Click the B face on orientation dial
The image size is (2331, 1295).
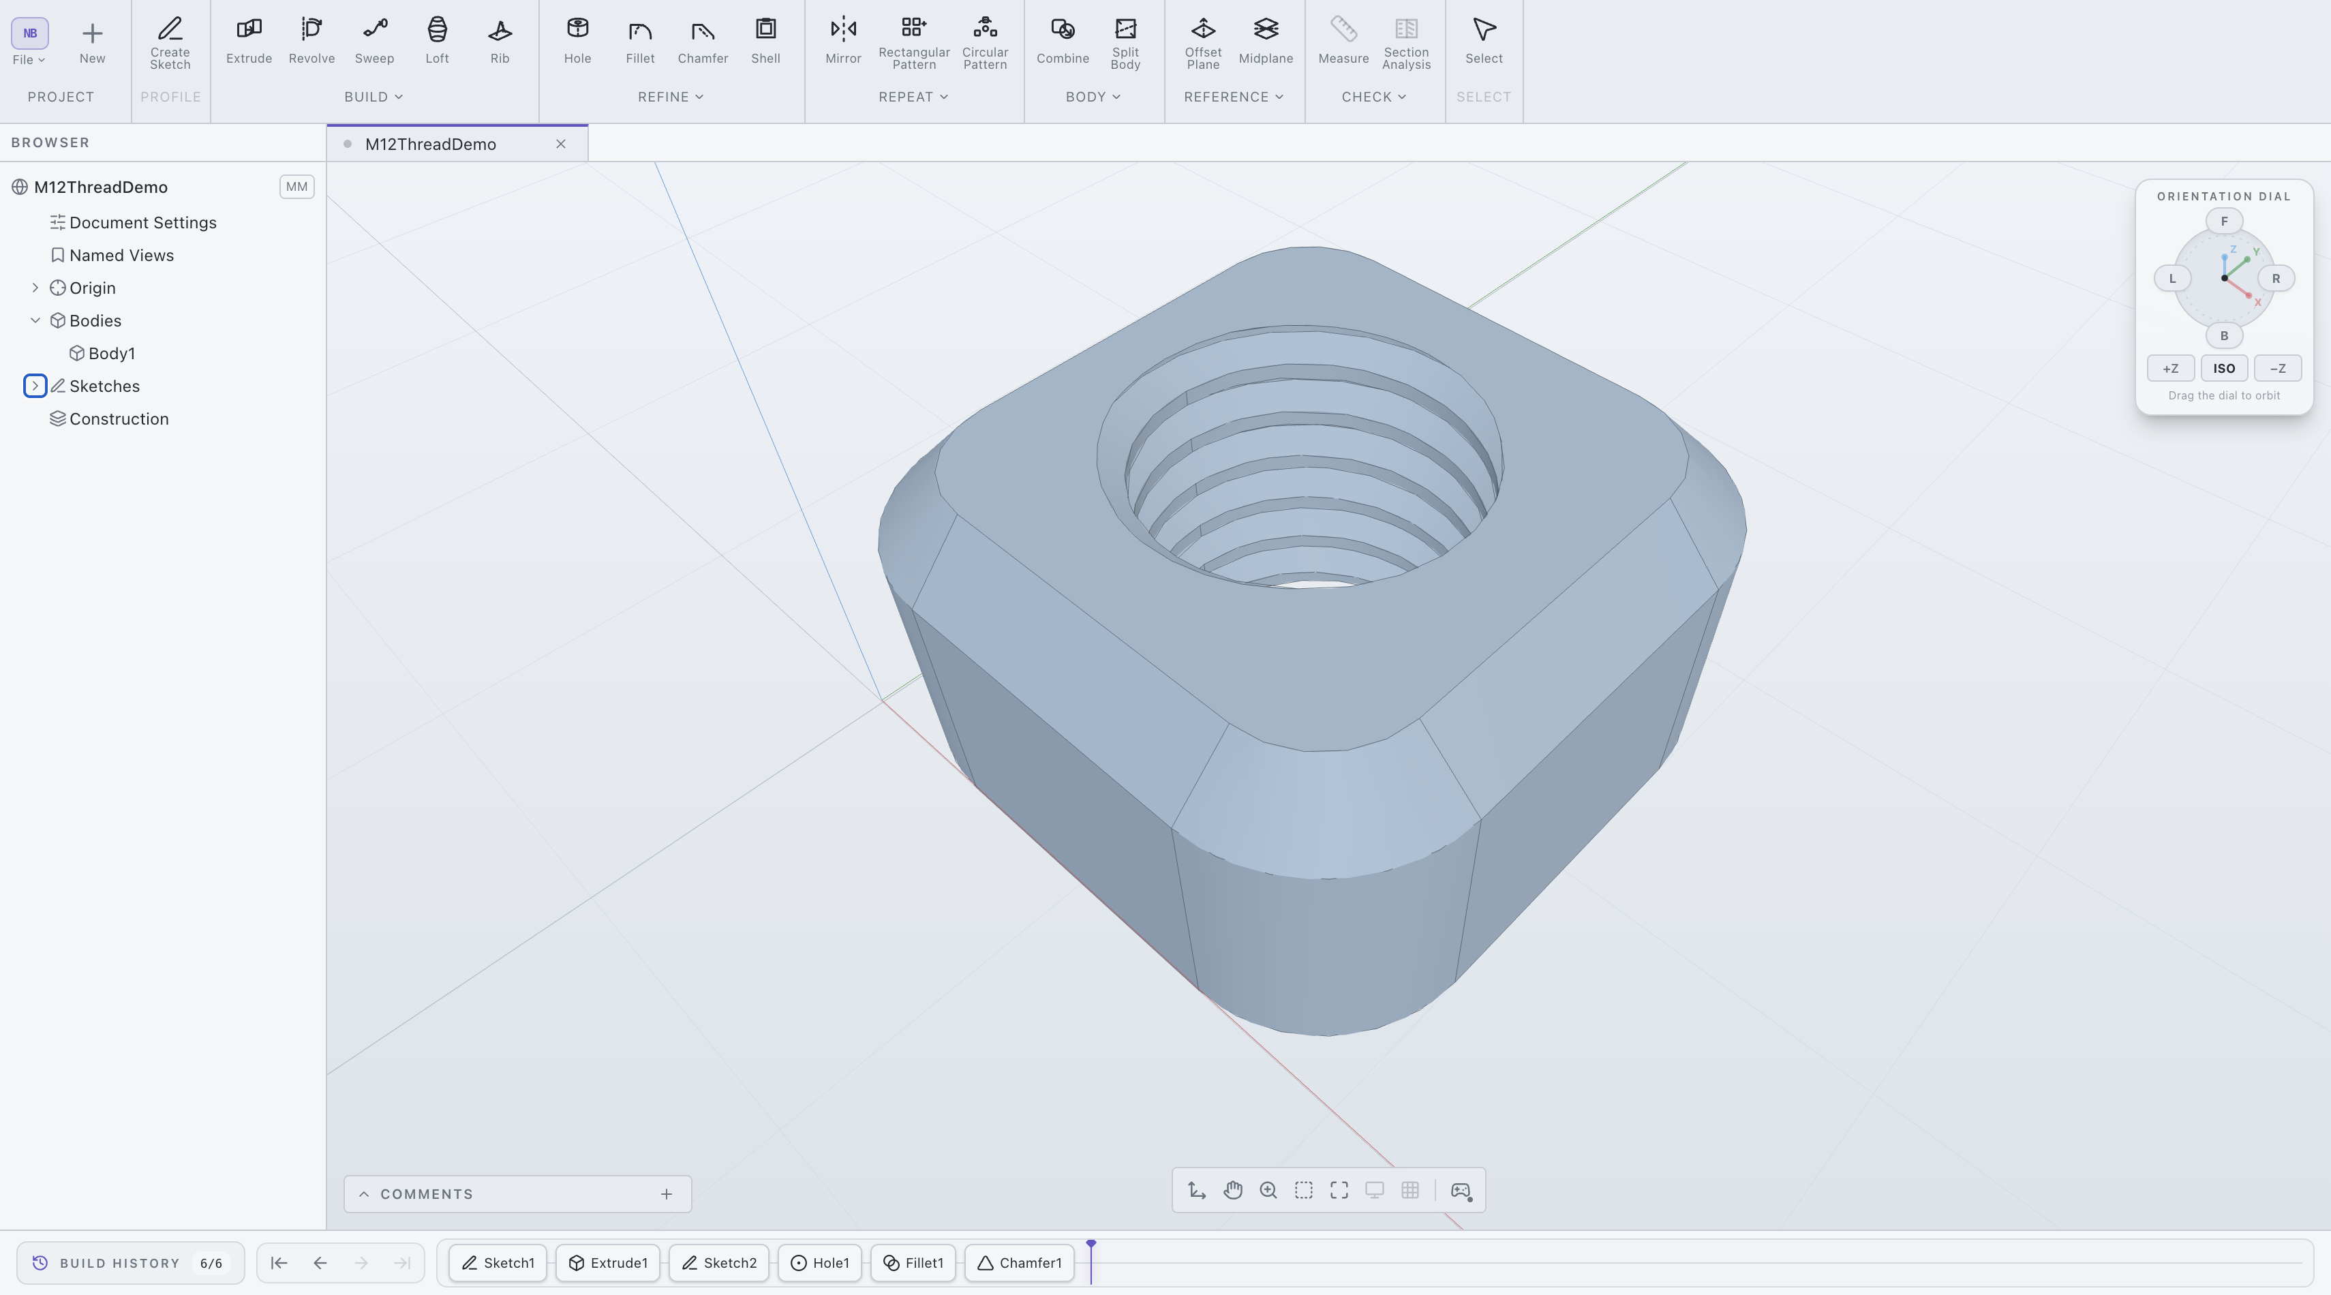(x=2224, y=336)
